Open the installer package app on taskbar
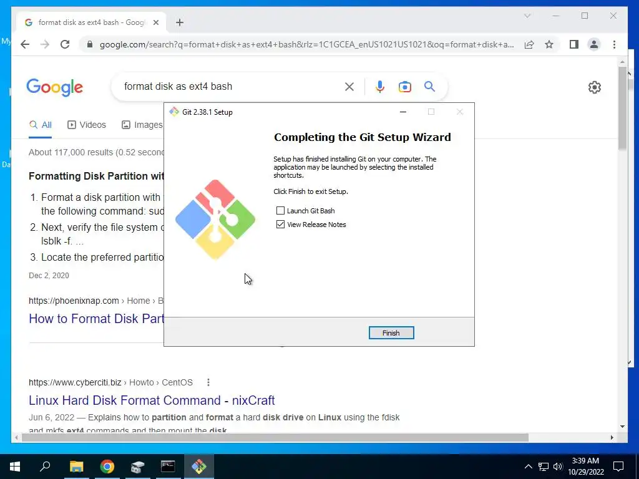 tap(138, 467)
